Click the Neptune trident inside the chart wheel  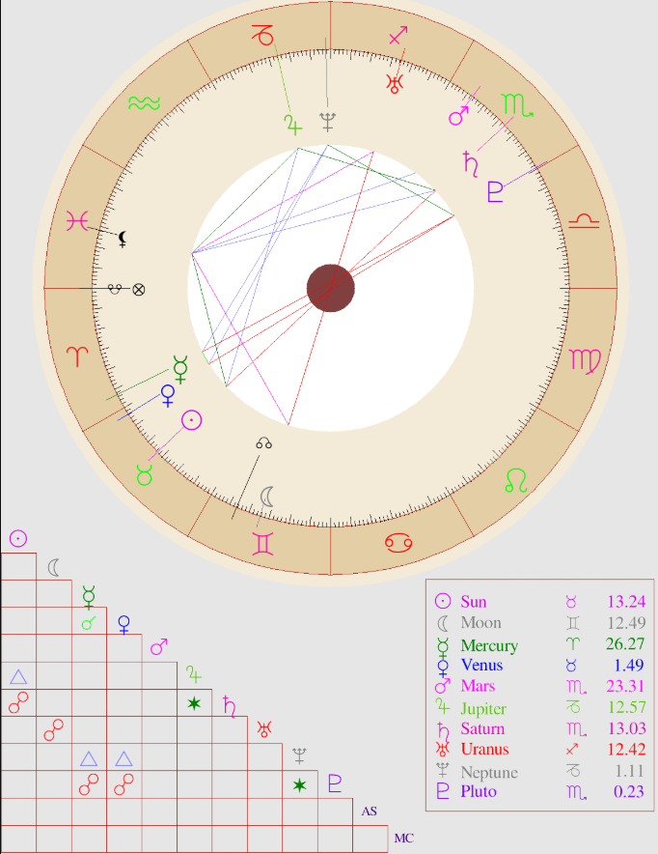[327, 122]
